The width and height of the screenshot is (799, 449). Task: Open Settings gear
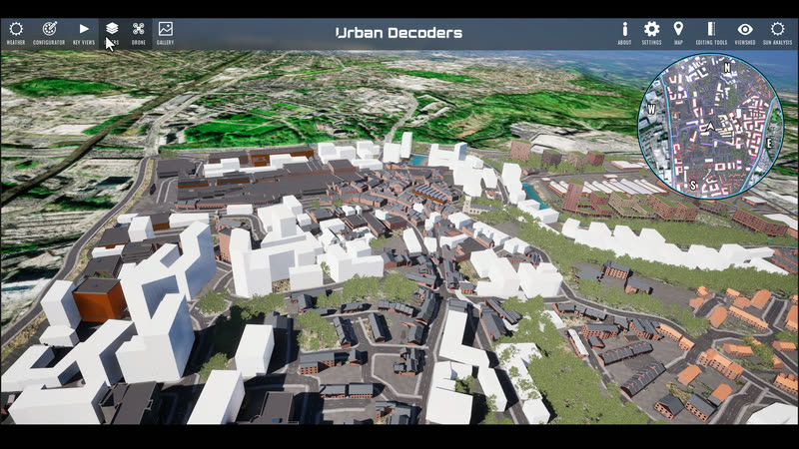pyautogui.click(x=651, y=34)
